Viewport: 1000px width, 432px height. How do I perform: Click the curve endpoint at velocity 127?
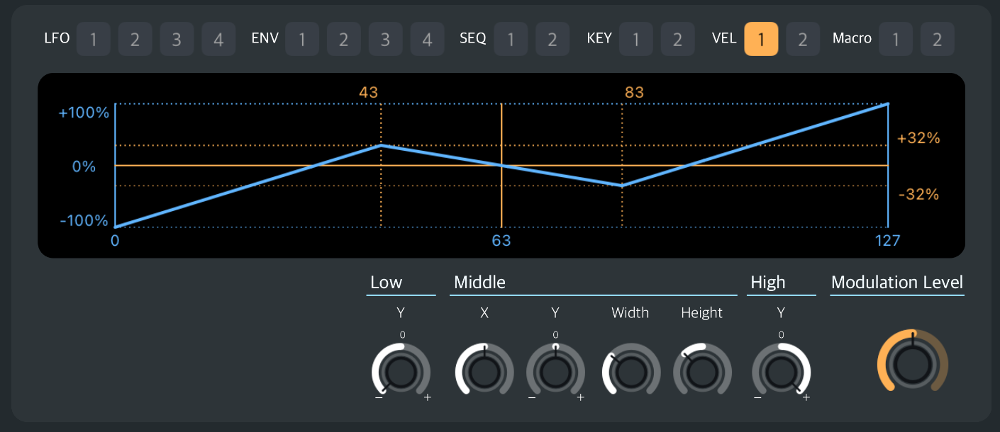[x=888, y=104]
